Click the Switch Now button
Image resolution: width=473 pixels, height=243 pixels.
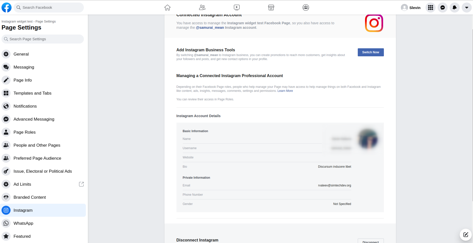[371, 52]
